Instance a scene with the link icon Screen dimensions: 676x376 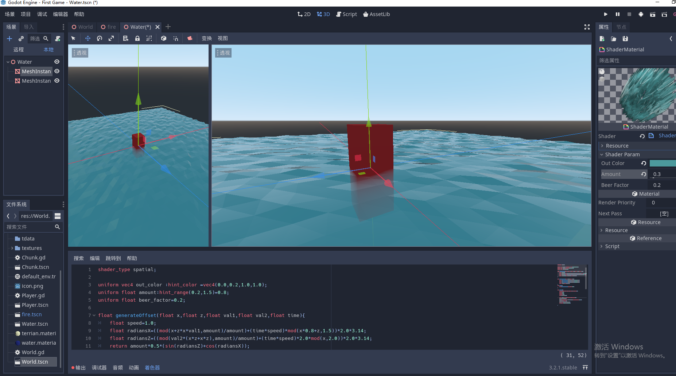click(21, 38)
